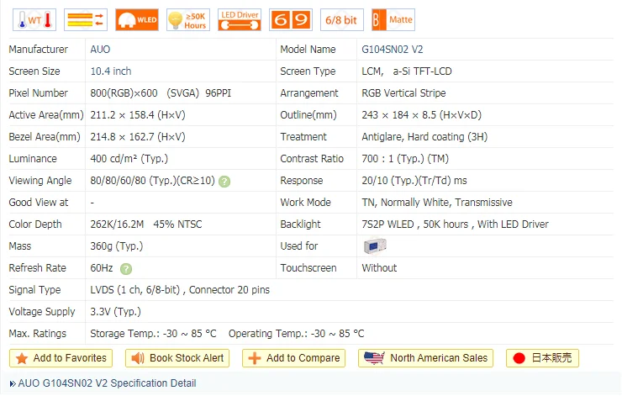Click the Add to Favorites button
The image size is (622, 396).
(x=61, y=358)
